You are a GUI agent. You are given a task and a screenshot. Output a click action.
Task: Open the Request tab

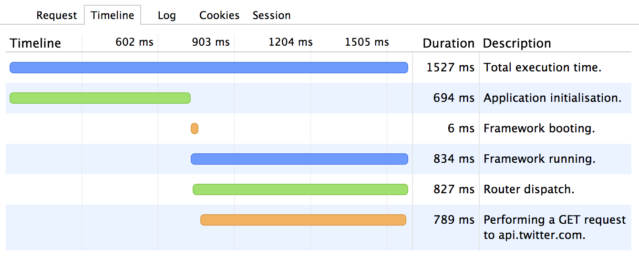pos(56,15)
